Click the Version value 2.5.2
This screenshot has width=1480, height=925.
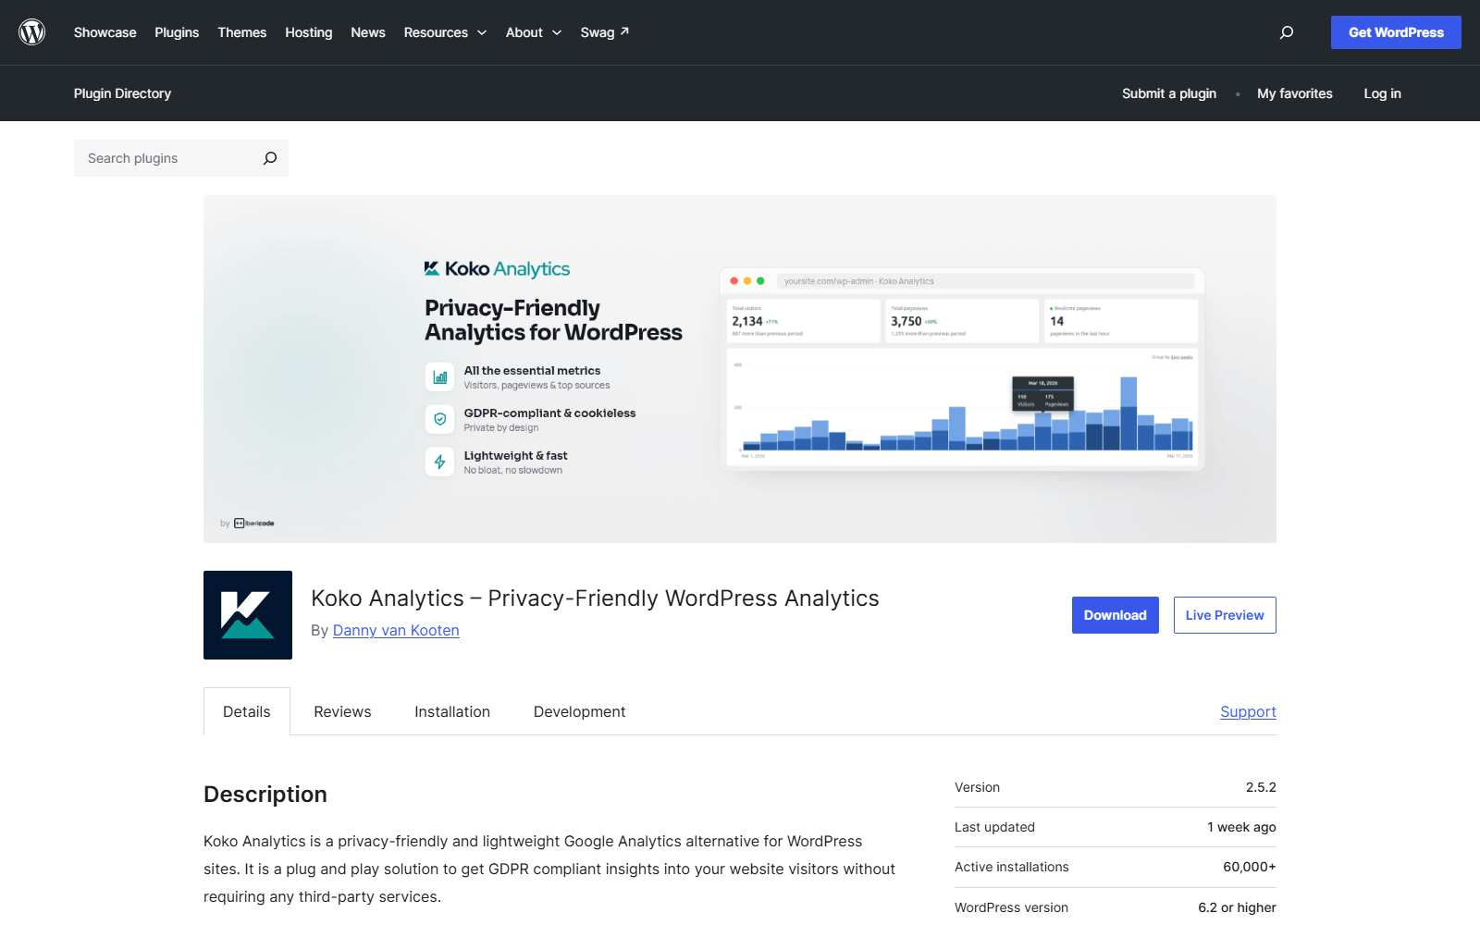point(1261,787)
